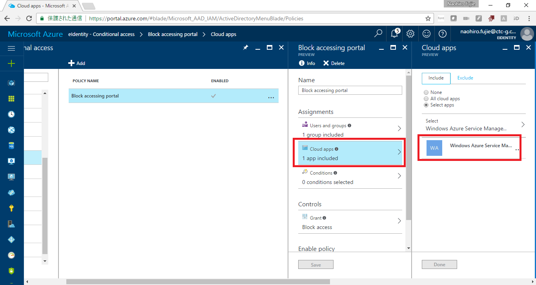Click the scroll-down arrow of policy blade

coord(408,248)
